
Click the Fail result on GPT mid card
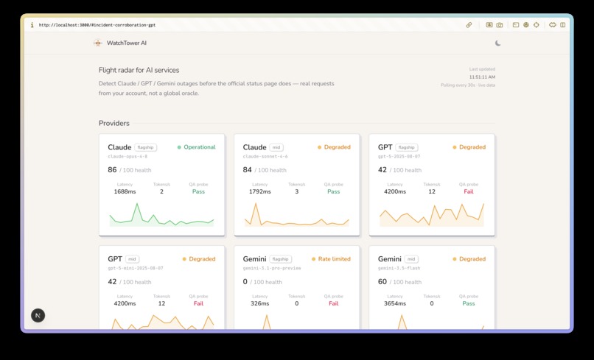click(198, 303)
